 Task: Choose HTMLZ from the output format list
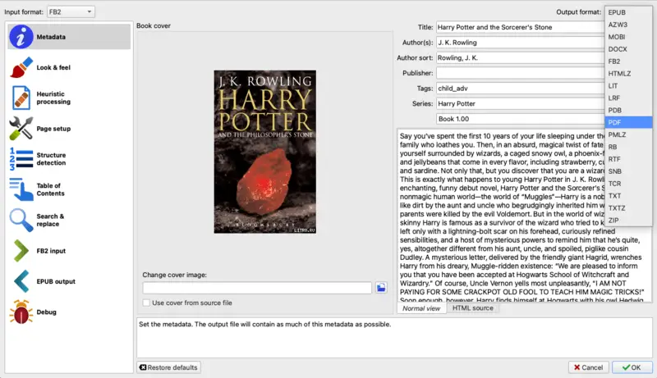click(628, 74)
